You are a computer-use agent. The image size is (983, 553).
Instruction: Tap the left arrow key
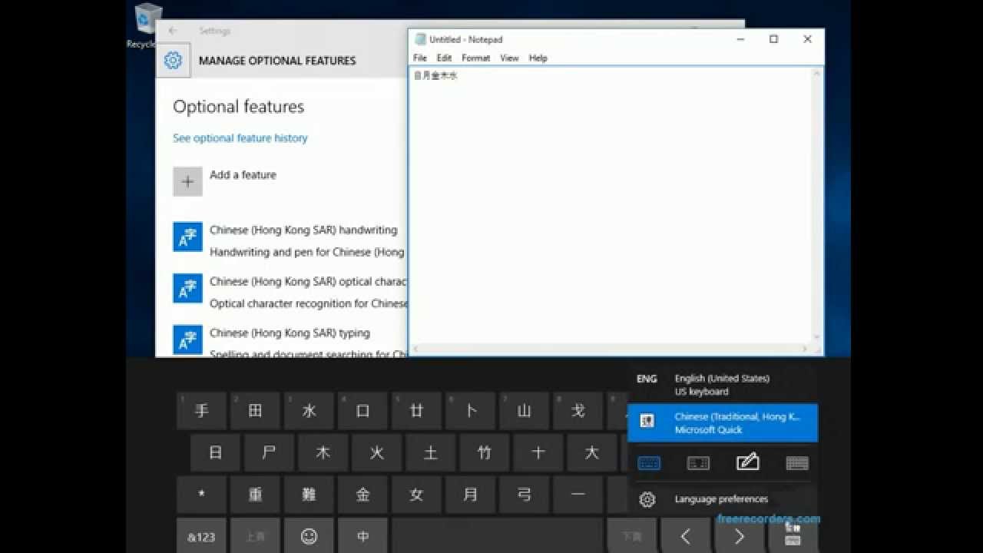point(685,536)
